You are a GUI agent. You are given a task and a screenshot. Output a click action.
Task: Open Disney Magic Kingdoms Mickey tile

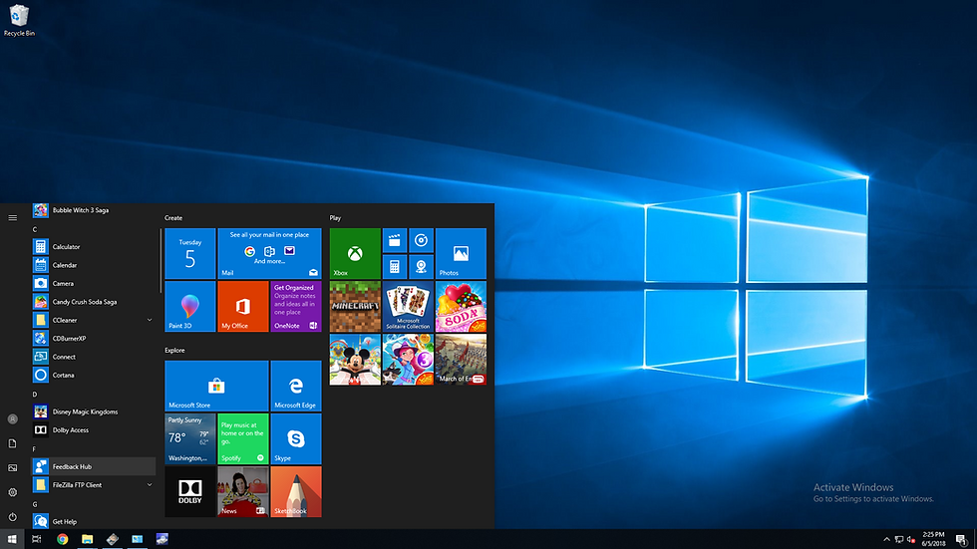[x=355, y=359]
